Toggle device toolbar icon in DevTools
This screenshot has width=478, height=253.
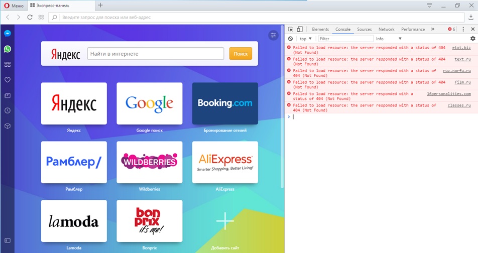pyautogui.click(x=300, y=29)
